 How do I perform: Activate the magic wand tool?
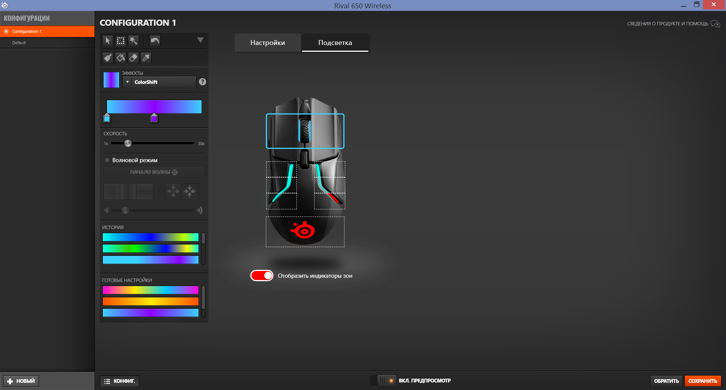pyautogui.click(x=133, y=41)
